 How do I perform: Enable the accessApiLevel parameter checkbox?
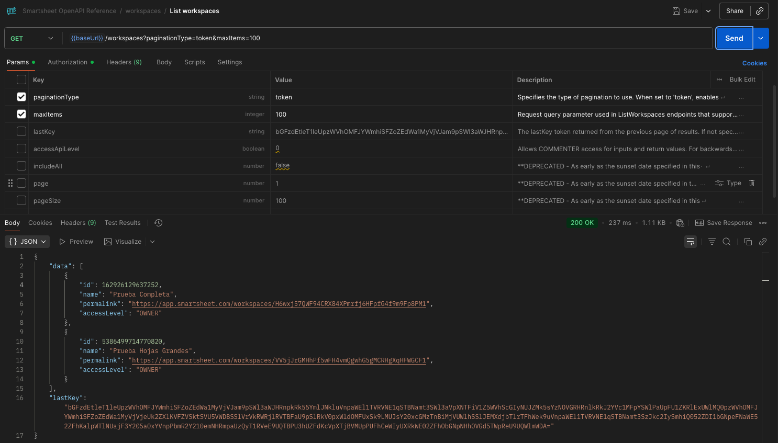(21, 149)
